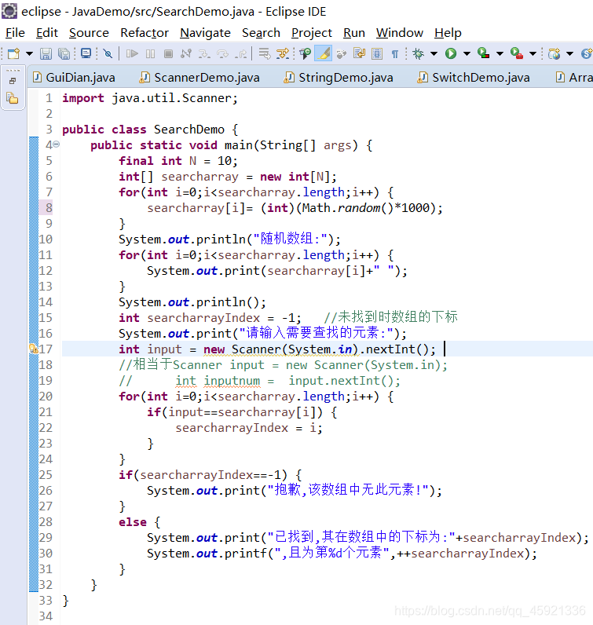This screenshot has height=625, width=593.
Task: Click line number 8 in the gutter
Action: tap(49, 207)
